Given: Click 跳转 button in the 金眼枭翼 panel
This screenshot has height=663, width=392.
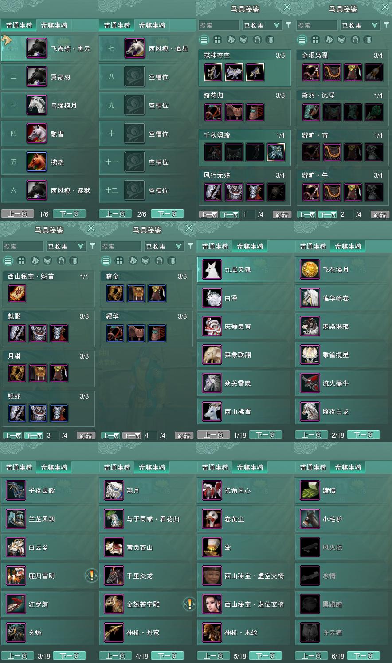Looking at the screenshot, I should pos(380,215).
